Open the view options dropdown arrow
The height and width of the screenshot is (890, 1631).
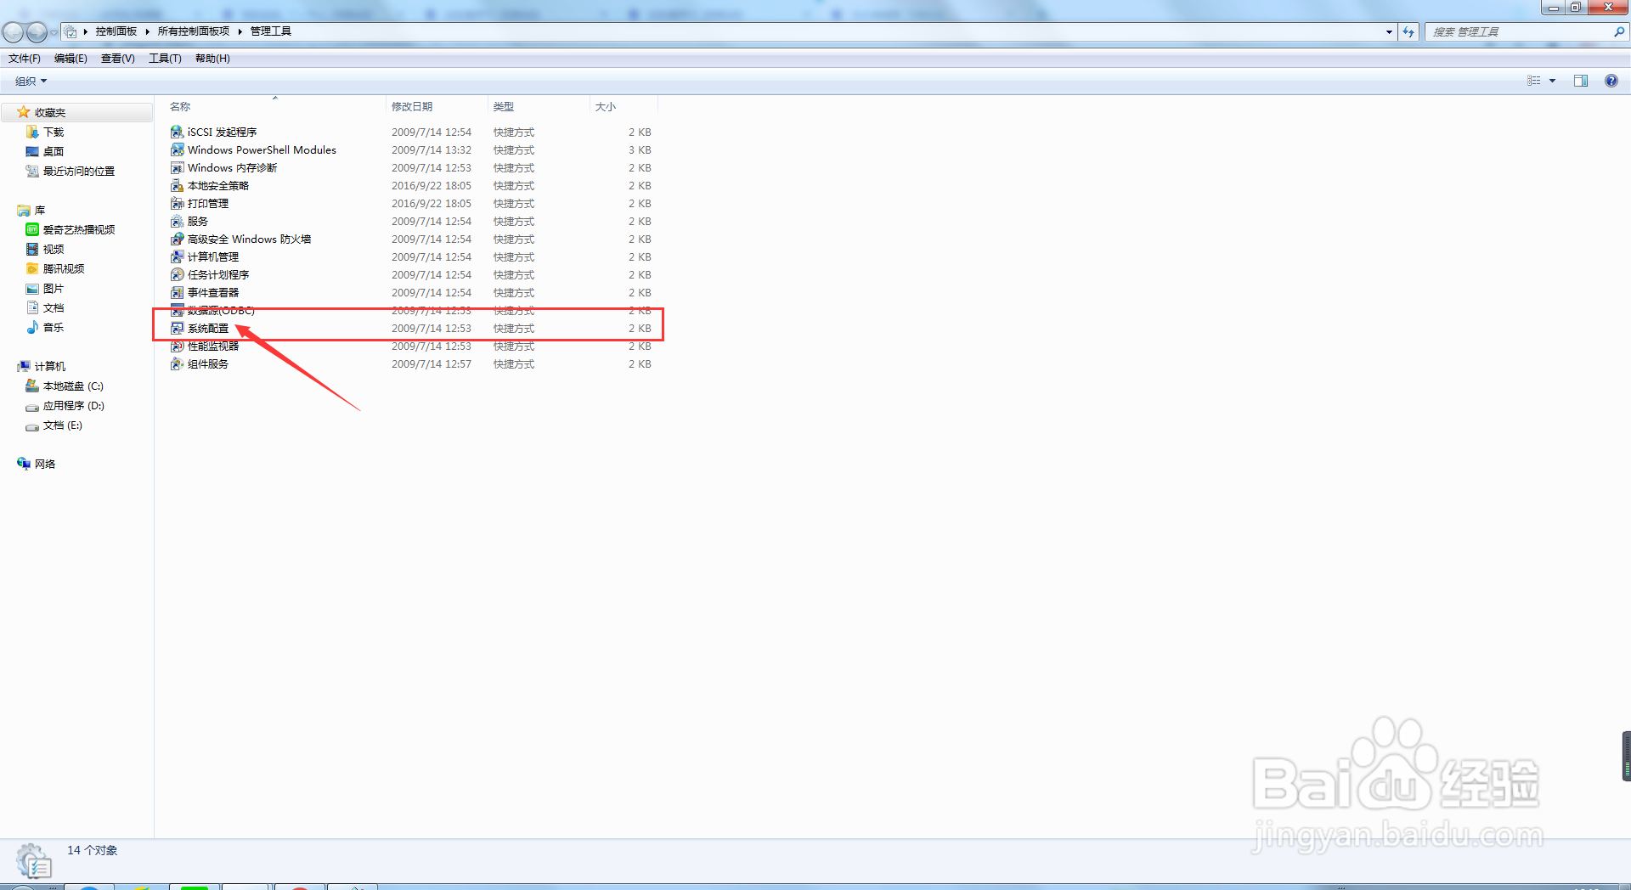click(1552, 81)
